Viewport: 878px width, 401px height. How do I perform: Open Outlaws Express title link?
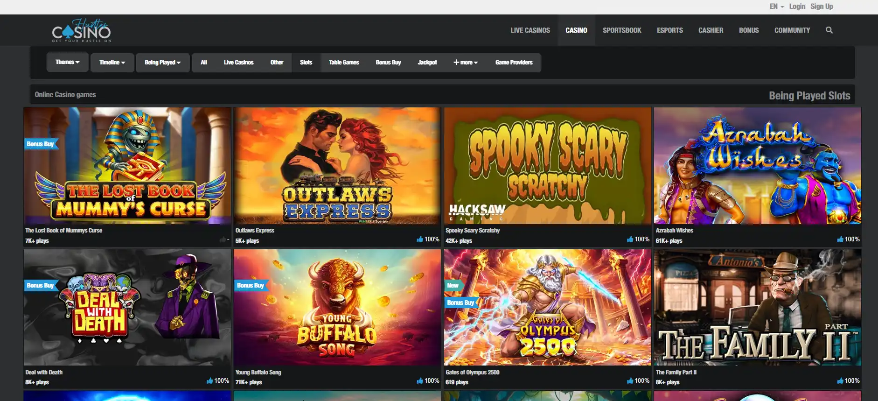(255, 230)
